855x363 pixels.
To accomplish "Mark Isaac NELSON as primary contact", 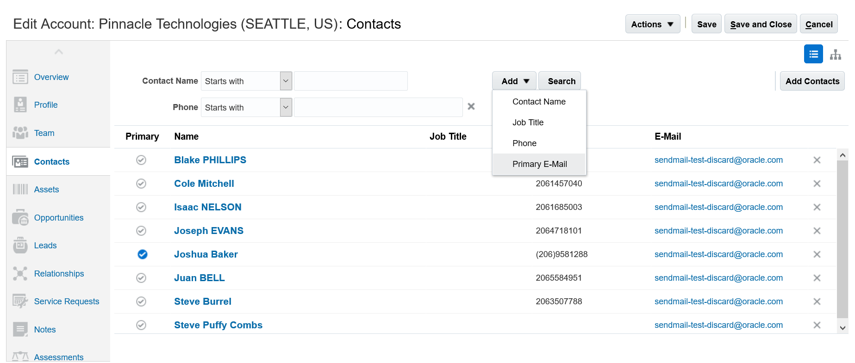I will [141, 207].
